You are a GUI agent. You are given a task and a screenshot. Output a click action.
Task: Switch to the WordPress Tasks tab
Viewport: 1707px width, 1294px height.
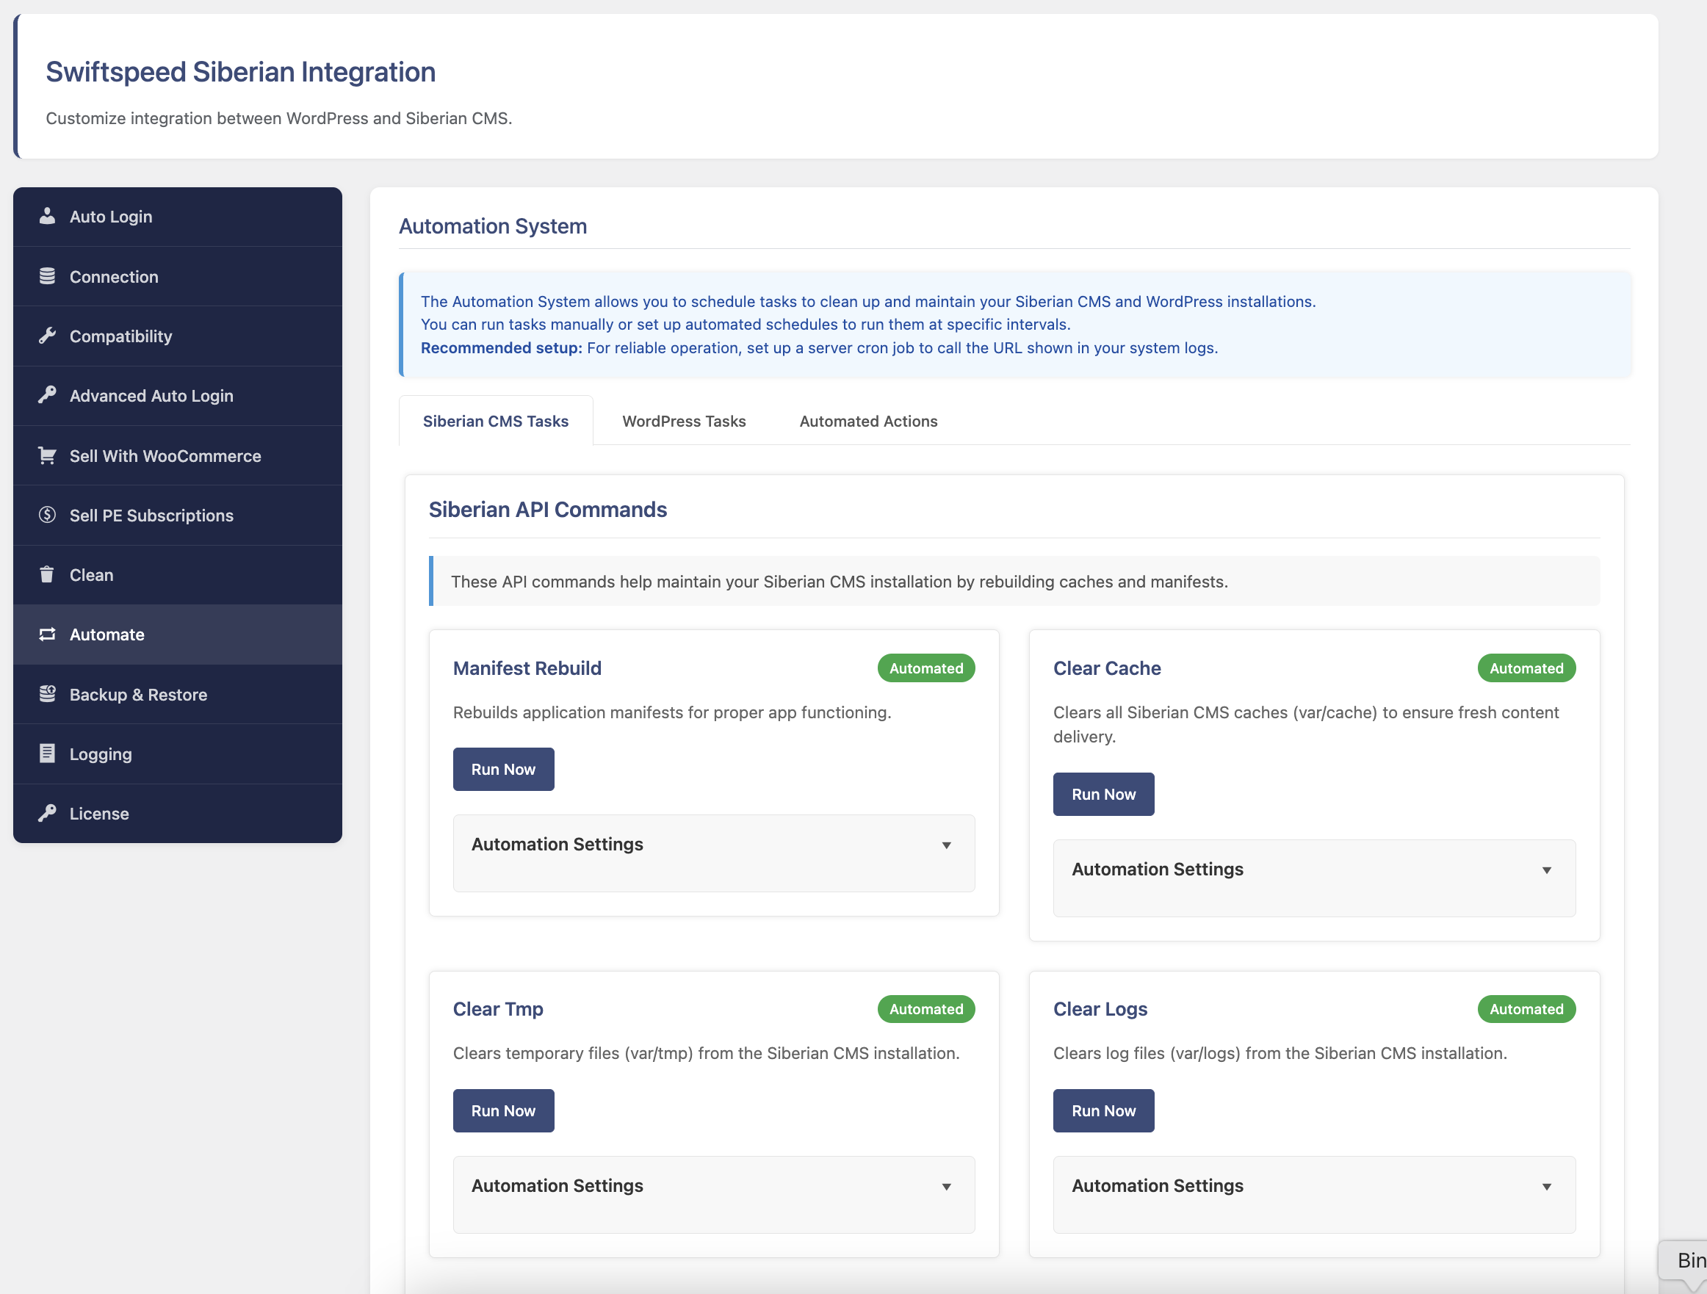pyautogui.click(x=684, y=422)
